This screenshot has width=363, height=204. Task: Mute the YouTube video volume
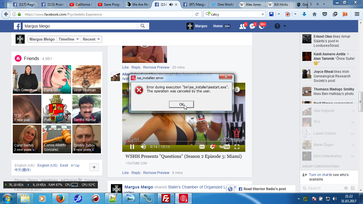pos(143,147)
